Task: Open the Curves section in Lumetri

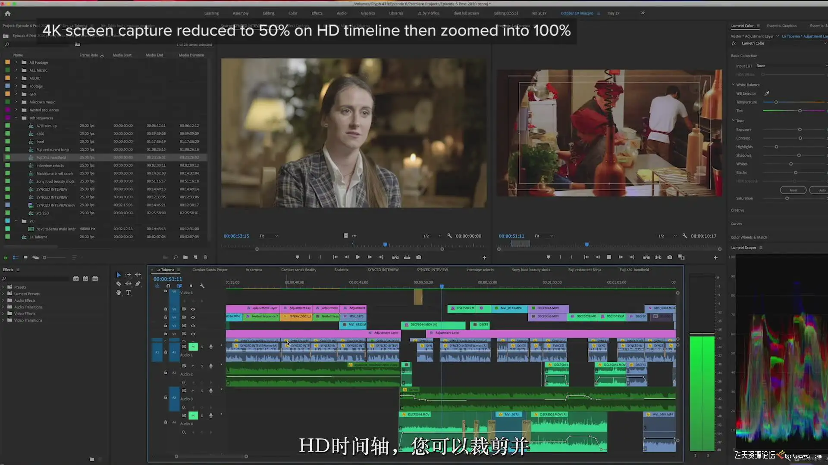Action: 737,224
